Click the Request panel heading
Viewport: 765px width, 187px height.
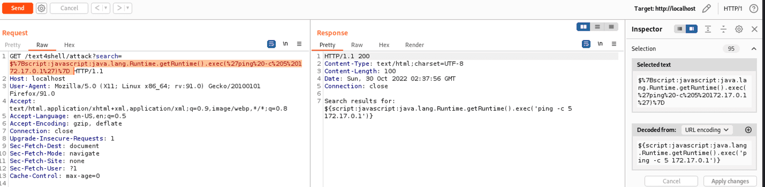coord(15,33)
